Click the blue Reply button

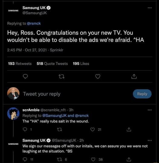point(142,94)
